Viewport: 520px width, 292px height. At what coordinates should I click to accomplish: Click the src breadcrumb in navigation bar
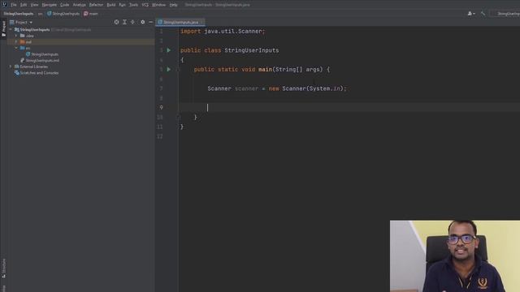(x=40, y=14)
